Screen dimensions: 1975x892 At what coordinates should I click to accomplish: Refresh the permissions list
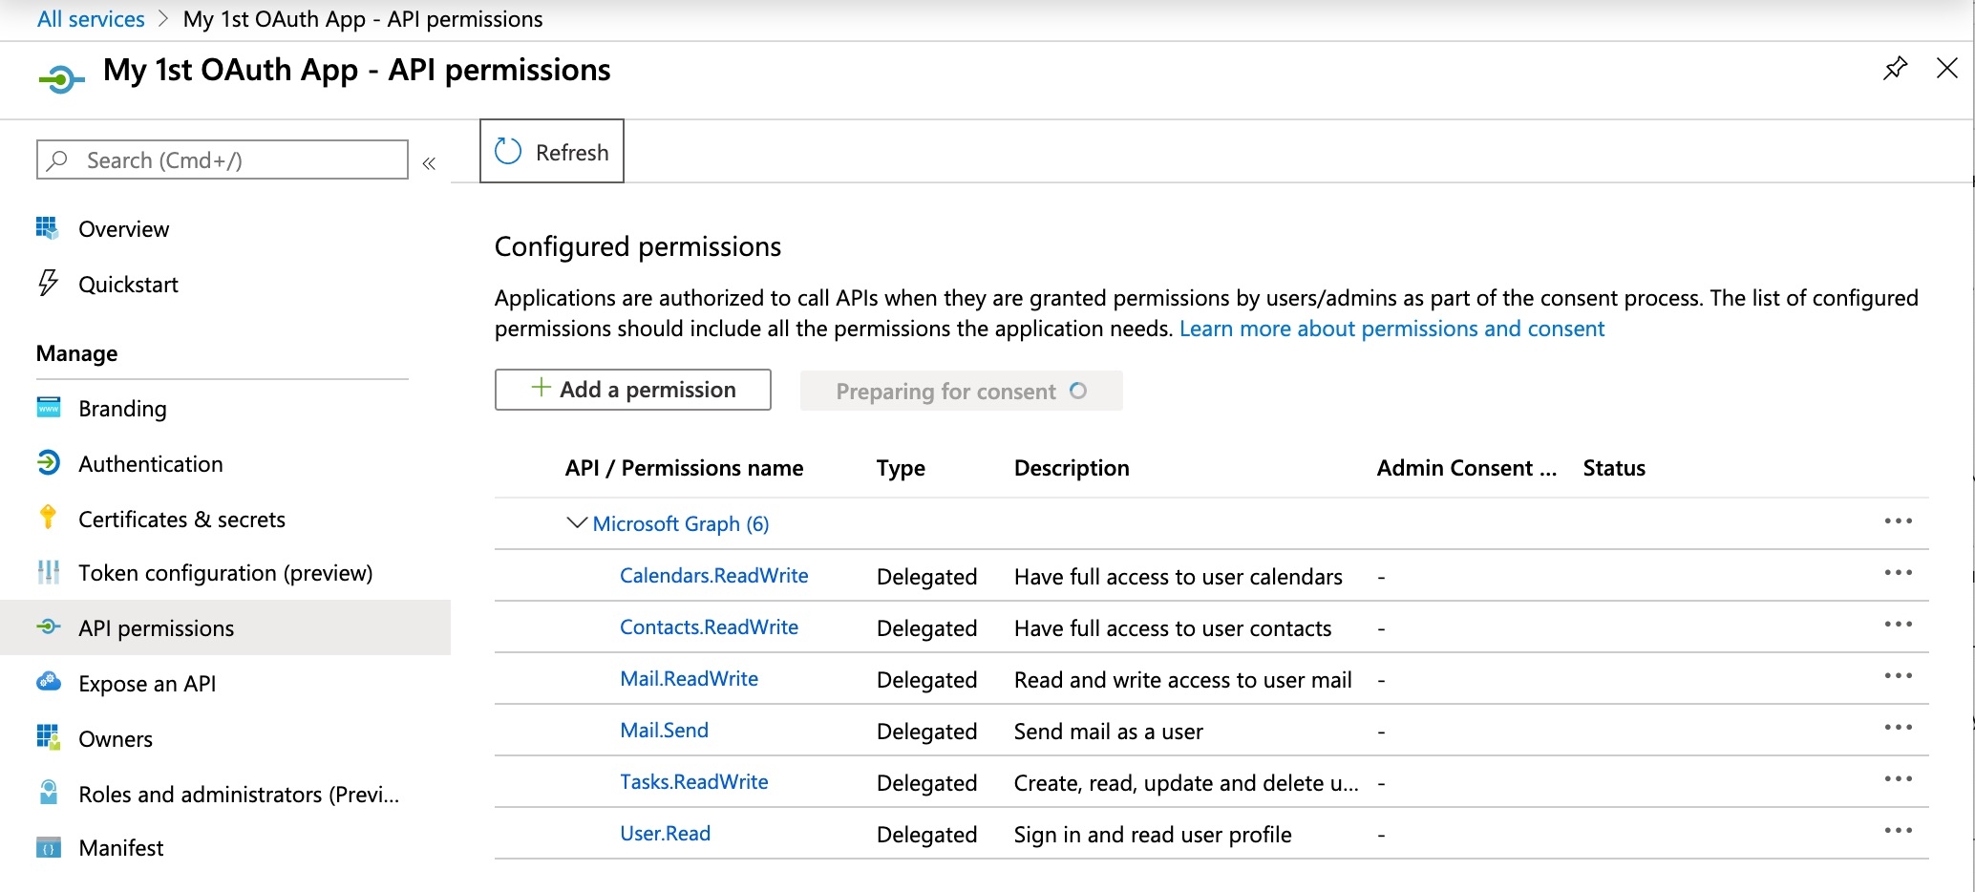point(552,152)
